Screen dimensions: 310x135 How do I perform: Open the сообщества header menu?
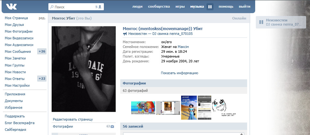coord(159,6)
